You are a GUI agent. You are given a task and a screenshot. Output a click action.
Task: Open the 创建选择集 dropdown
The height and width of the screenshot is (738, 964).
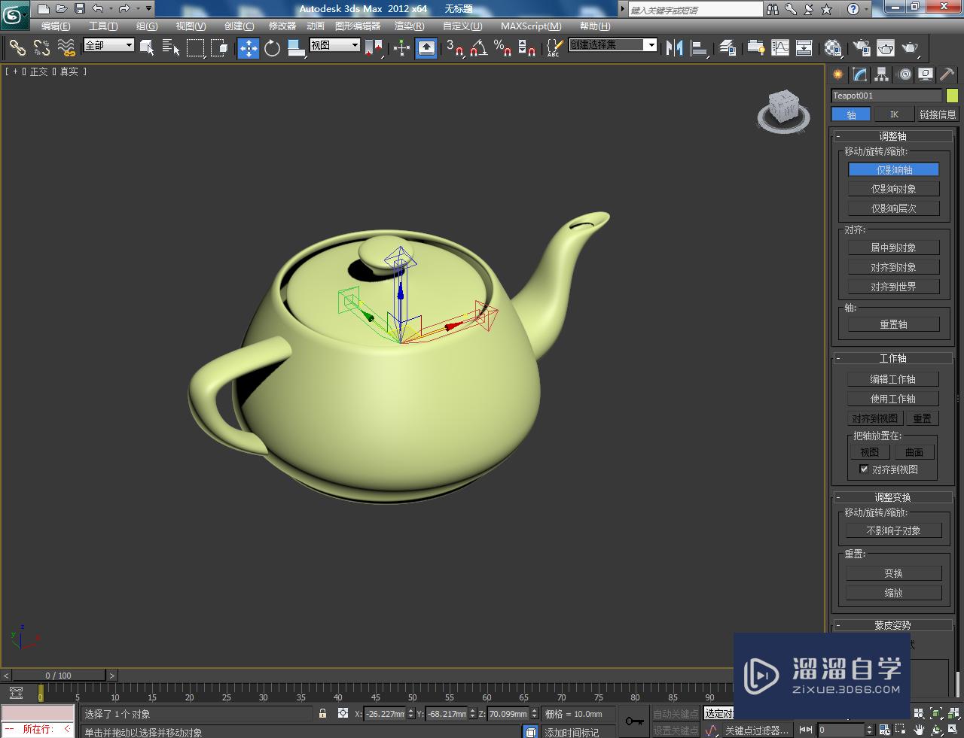click(612, 45)
